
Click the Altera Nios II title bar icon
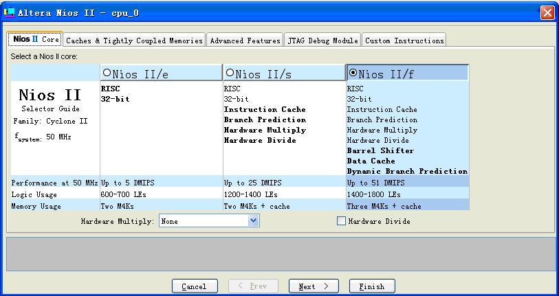(9, 13)
